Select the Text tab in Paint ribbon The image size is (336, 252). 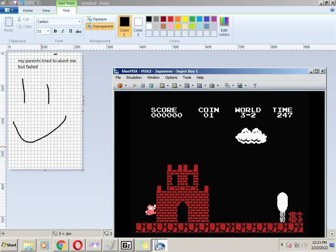coord(66,10)
